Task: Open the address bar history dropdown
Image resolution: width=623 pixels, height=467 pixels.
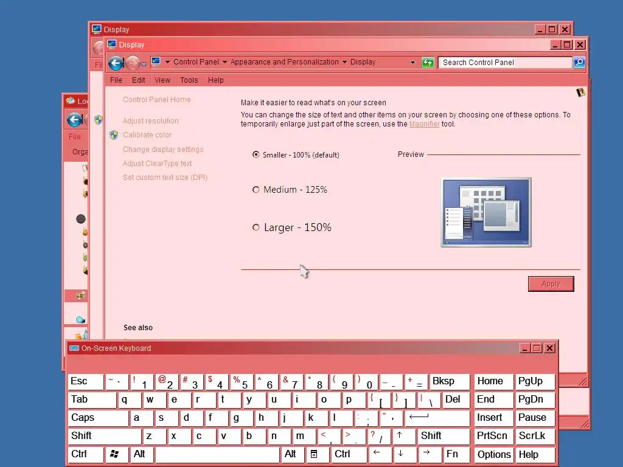Action: (413, 63)
